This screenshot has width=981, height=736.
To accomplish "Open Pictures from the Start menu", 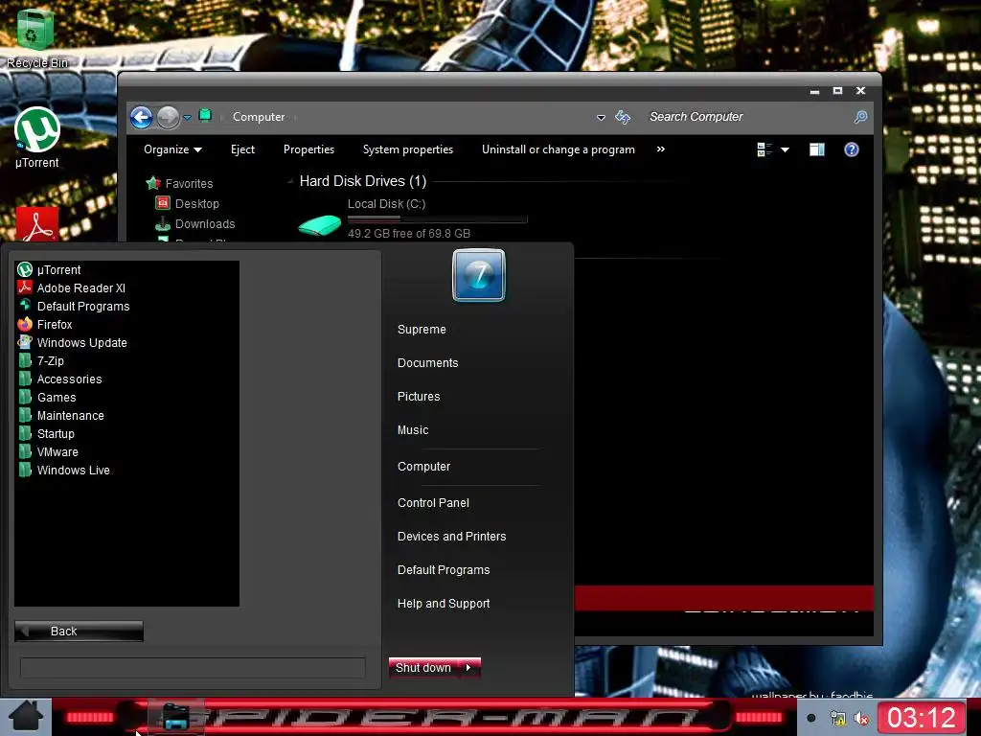I will tap(419, 396).
